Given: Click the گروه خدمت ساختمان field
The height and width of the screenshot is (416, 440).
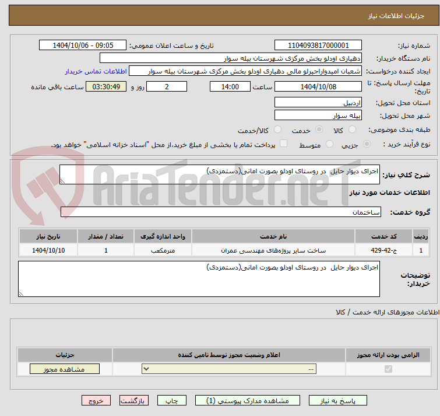Looking at the screenshot, I should point(221,212).
